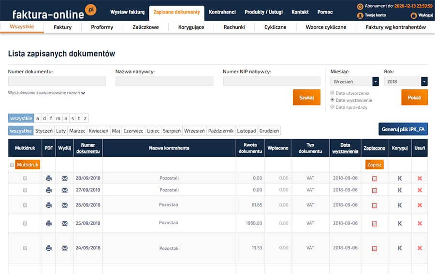The width and height of the screenshot is (435, 274).
Task: Click the orange Zapisz button
Action: coord(374,164)
